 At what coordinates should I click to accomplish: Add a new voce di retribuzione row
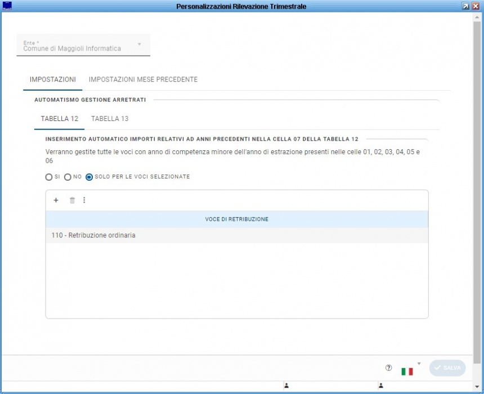click(56, 200)
